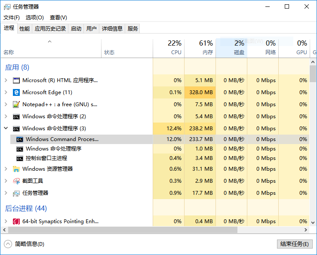This screenshot has width=317, height=255.
Task: Click the 233.7 MB memory cell
Action: (200, 139)
